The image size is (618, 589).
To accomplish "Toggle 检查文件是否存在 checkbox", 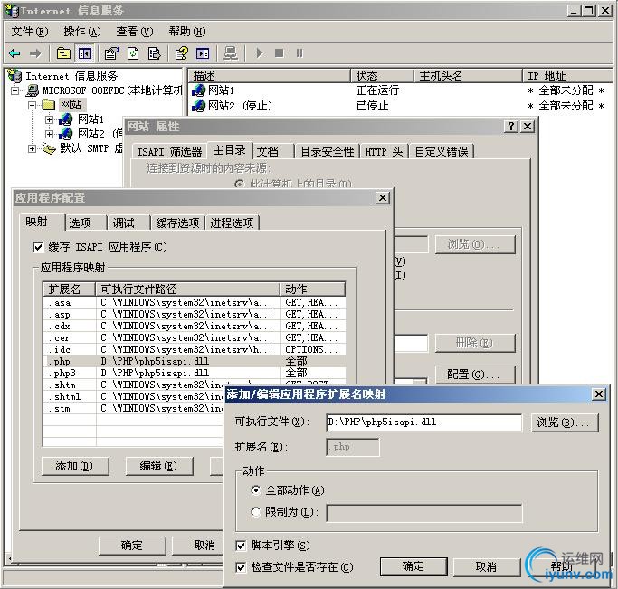I will pyautogui.click(x=241, y=567).
